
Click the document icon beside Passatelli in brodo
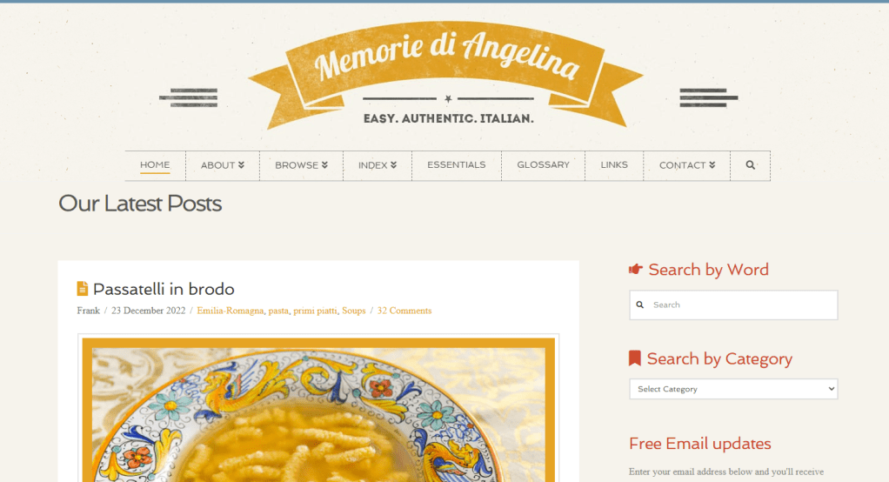click(x=83, y=289)
